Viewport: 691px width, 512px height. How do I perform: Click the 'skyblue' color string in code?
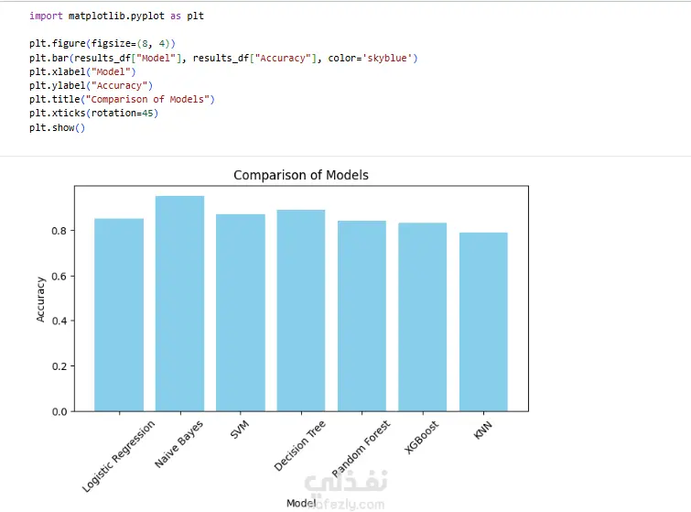coord(387,58)
